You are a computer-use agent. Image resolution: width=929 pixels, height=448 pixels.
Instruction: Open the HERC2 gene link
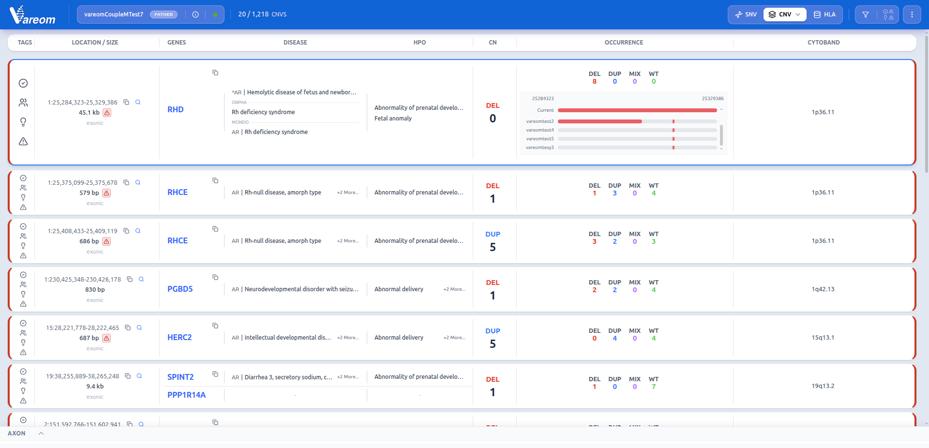tap(180, 338)
